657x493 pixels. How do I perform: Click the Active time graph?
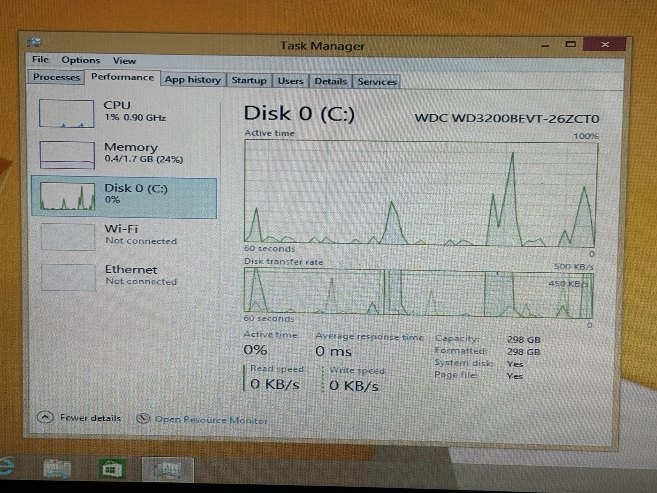pos(420,193)
